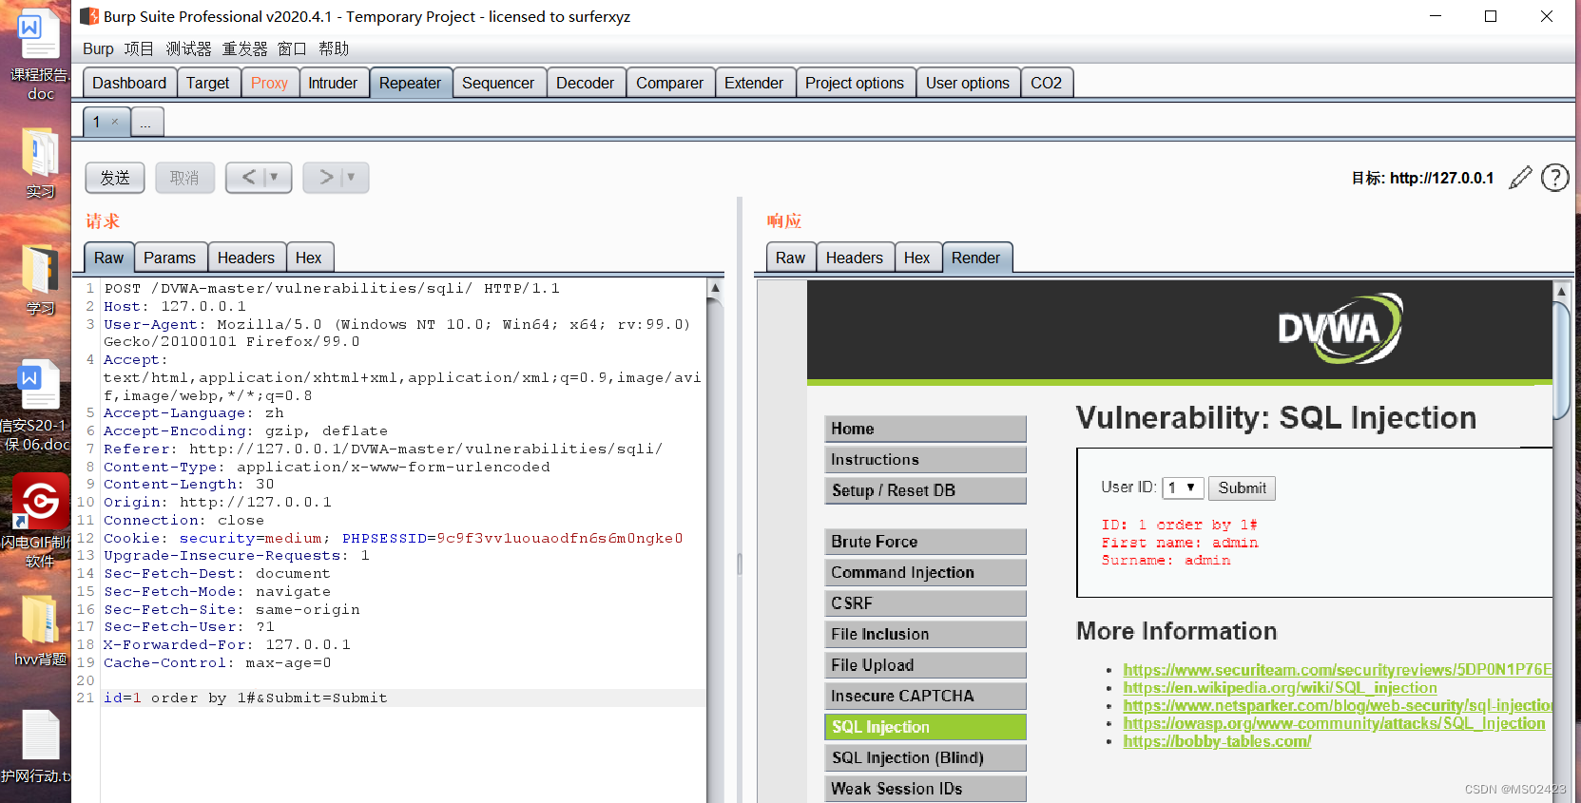Open the 项目 menu
Viewport: 1581px width, 803px height.
[x=139, y=48]
